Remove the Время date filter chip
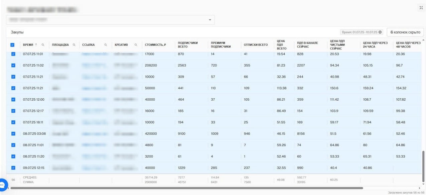This screenshot has height=195, width=426. point(380,32)
